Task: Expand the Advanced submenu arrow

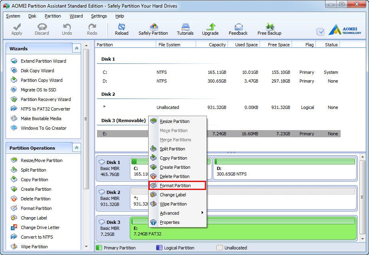Action: click(x=202, y=213)
